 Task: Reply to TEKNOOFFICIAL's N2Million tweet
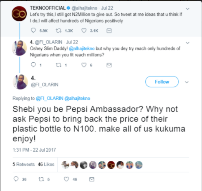click(33, 31)
